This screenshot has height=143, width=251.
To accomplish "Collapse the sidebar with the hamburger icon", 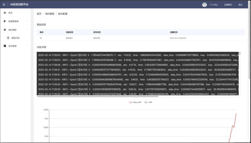I will tap(4, 5).
